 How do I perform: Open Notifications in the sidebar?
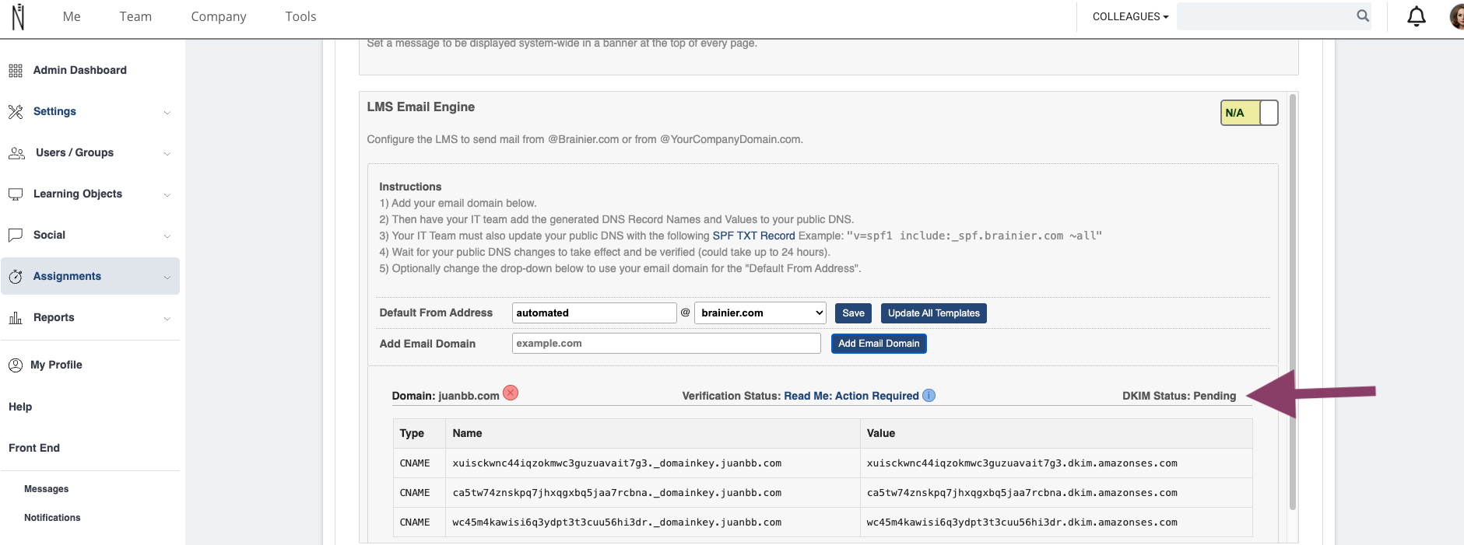click(x=52, y=518)
